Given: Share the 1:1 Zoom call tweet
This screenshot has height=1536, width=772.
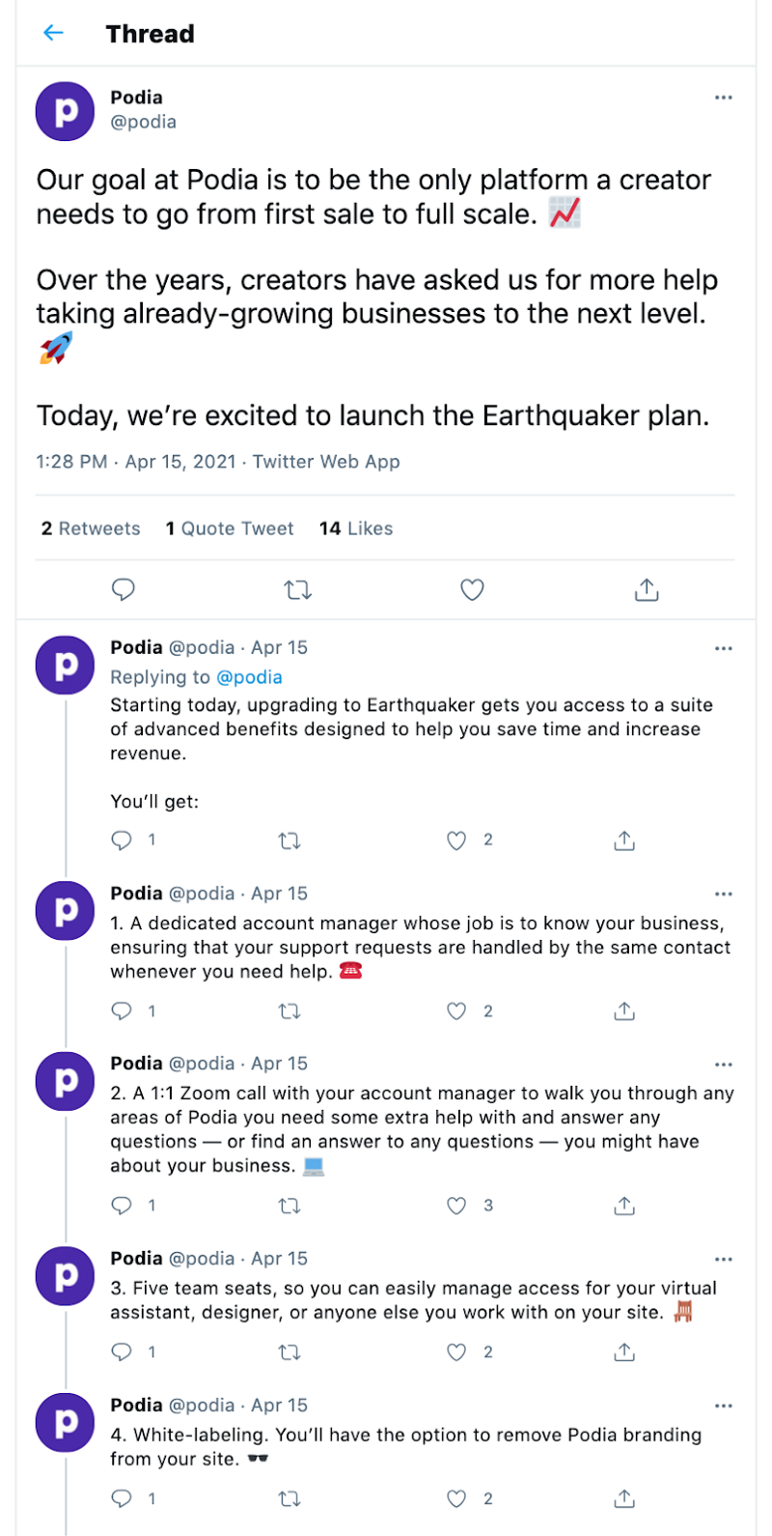Looking at the screenshot, I should pyautogui.click(x=623, y=1206).
